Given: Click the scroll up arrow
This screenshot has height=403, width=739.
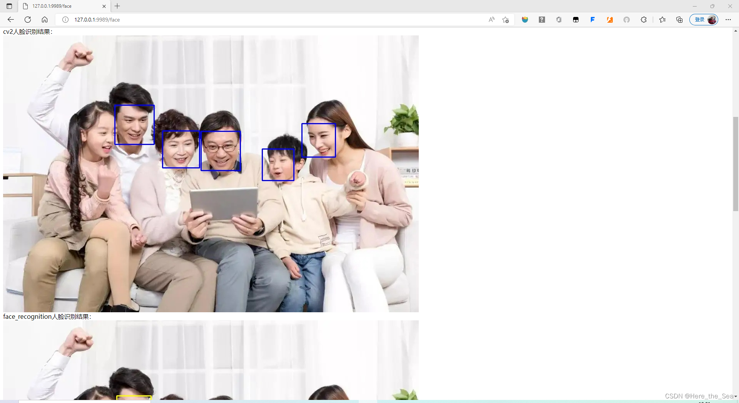Looking at the screenshot, I should point(736,31).
